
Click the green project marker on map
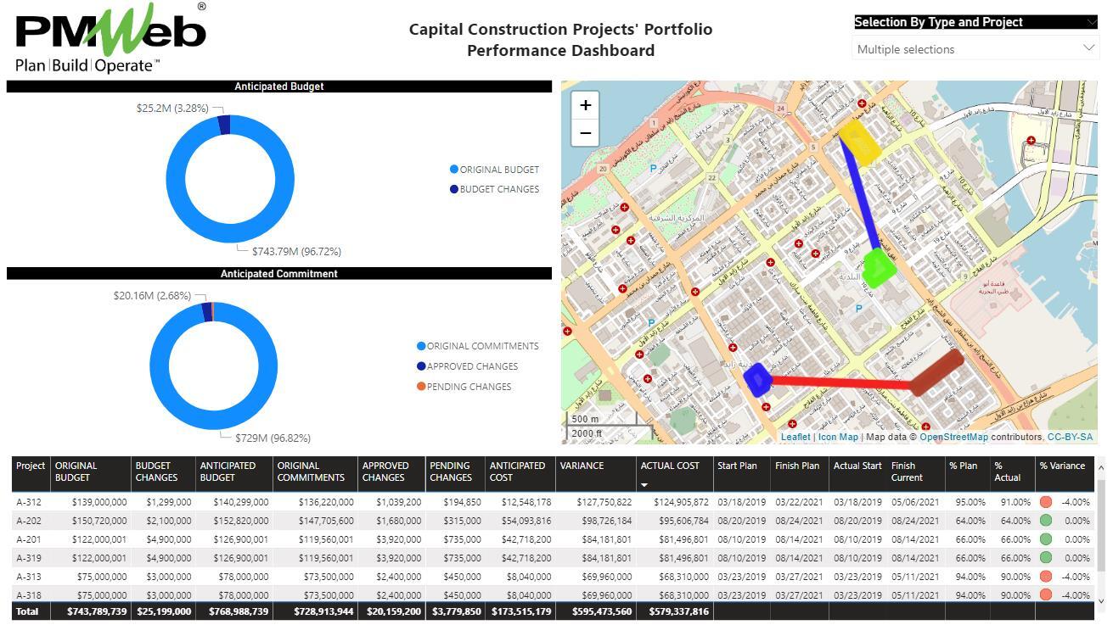click(878, 268)
